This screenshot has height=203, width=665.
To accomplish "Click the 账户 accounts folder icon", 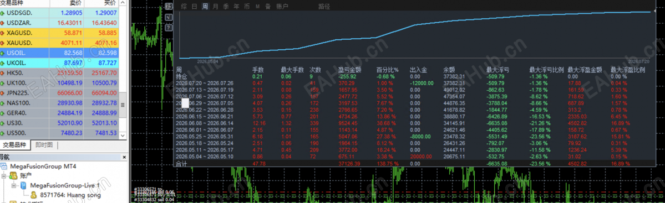I will point(13,175).
